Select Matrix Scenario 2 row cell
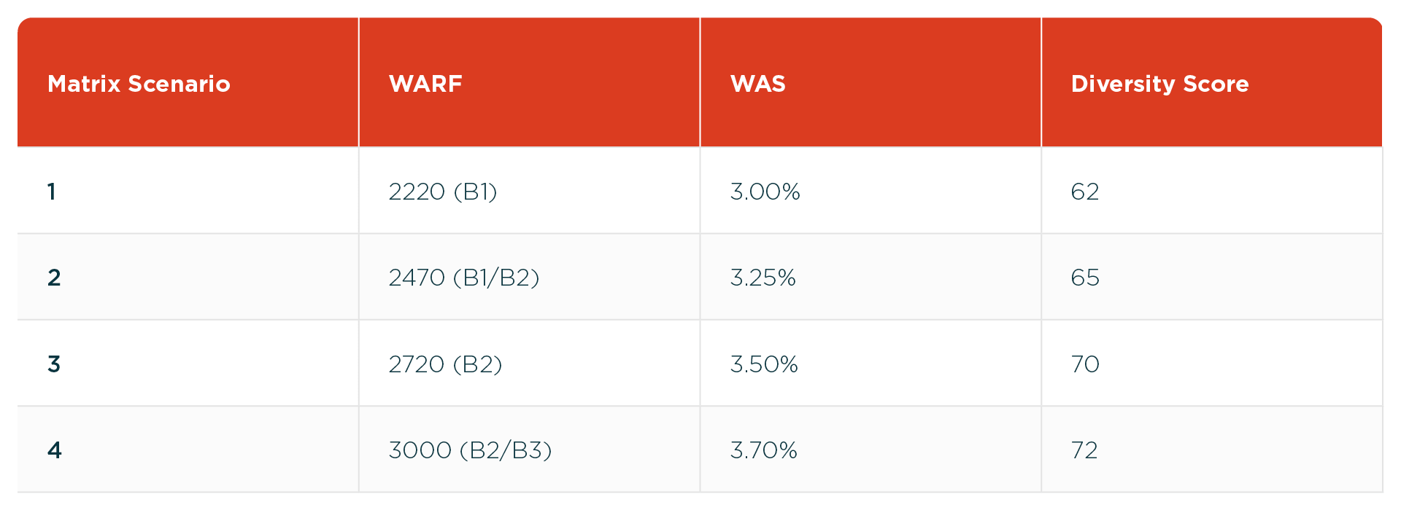Image resolution: width=1401 pixels, height=510 pixels. click(54, 278)
